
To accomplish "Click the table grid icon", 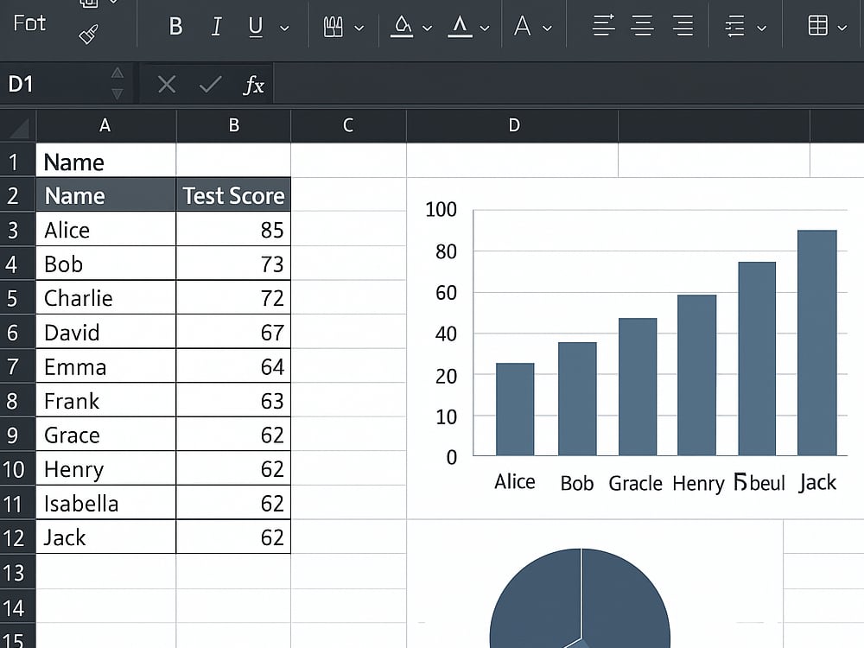I will click(x=817, y=26).
